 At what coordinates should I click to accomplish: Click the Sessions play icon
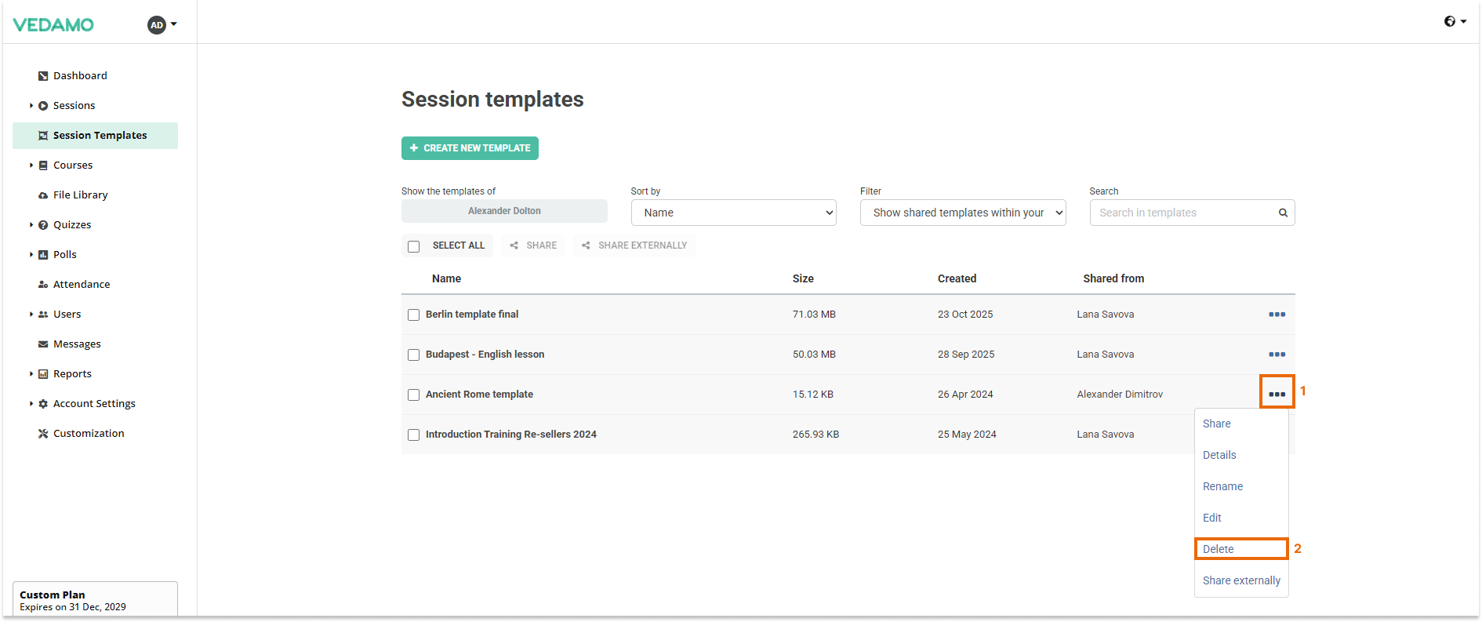tap(43, 106)
